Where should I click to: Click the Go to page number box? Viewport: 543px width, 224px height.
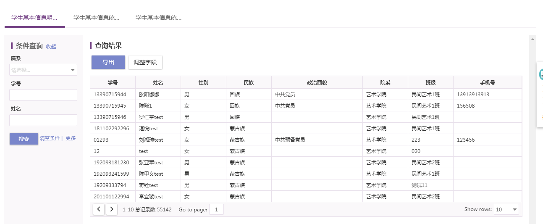click(x=216, y=209)
